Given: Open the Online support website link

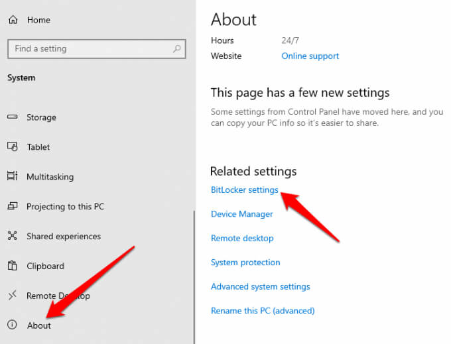Looking at the screenshot, I should [310, 56].
